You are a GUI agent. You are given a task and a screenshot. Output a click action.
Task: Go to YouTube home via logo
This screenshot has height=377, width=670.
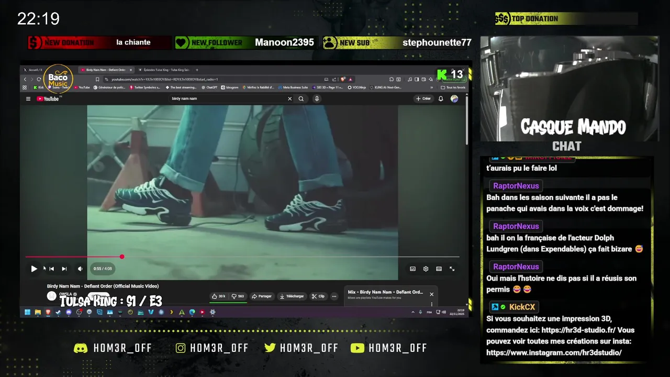click(x=49, y=98)
